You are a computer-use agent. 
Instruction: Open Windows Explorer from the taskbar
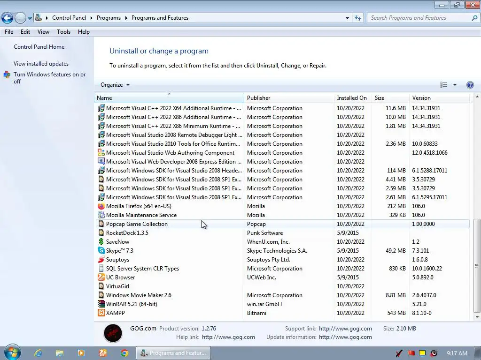pyautogui.click(x=60, y=353)
